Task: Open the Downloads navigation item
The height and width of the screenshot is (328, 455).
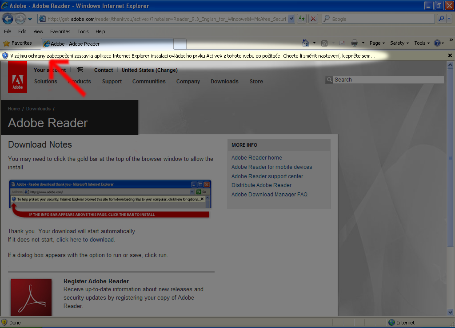Action: tap(224, 82)
